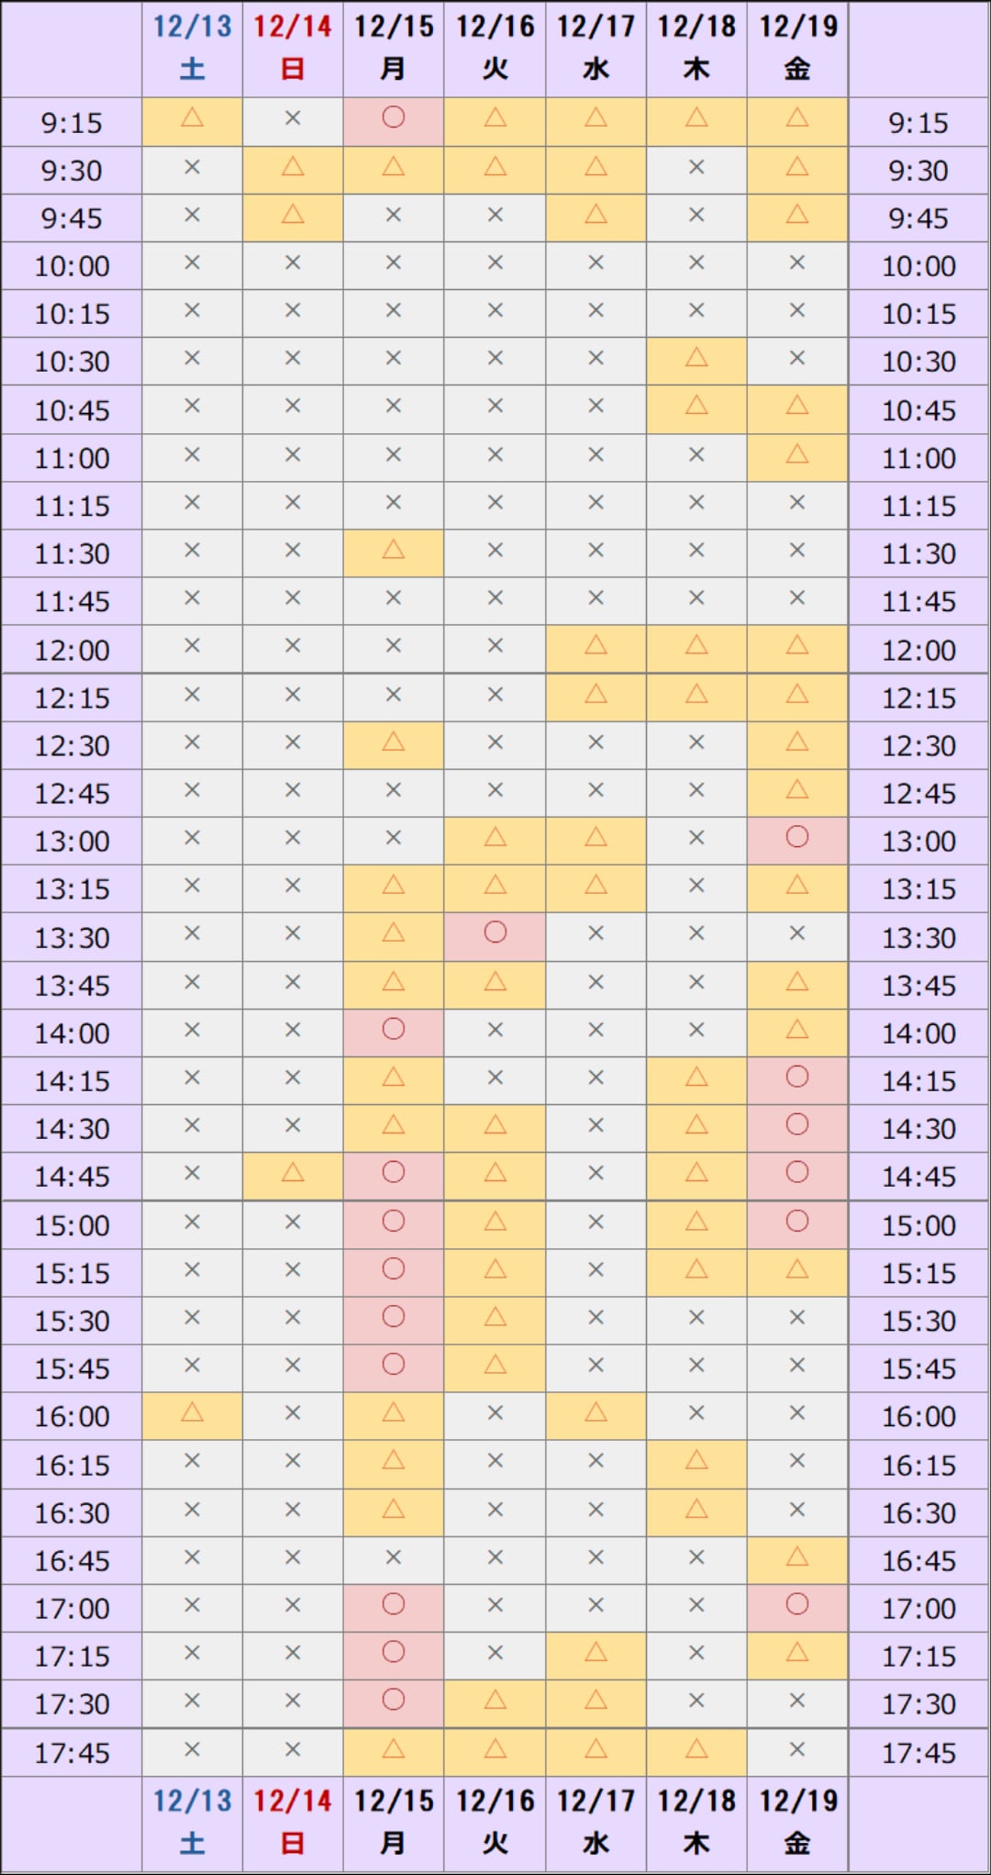The image size is (991, 1875).
Task: Click the circle at 13:30 on 12/16
Action: (495, 933)
